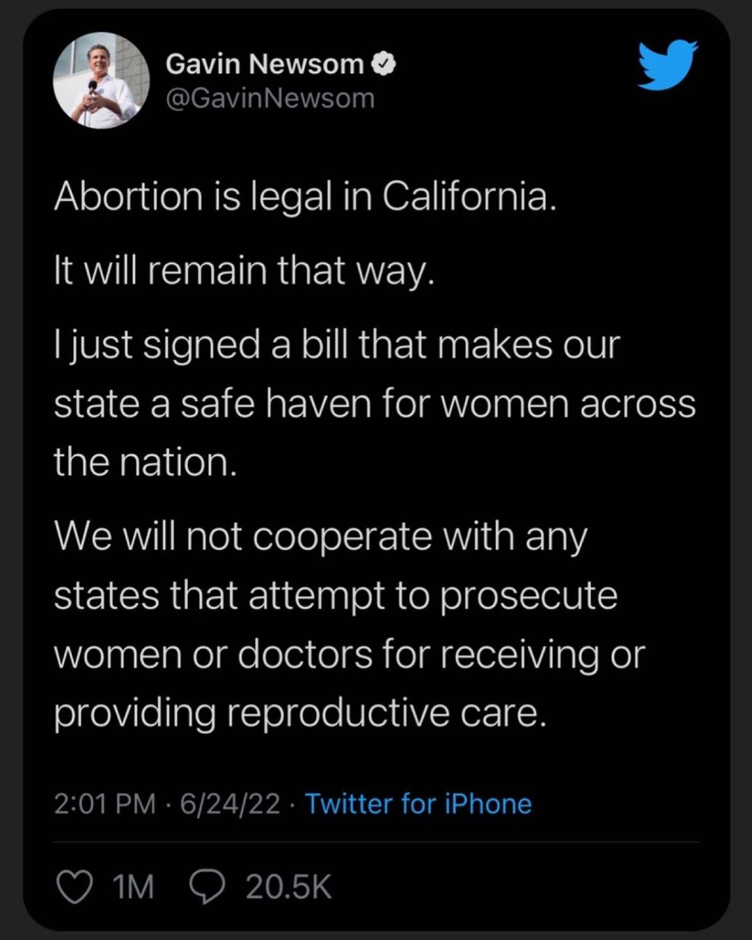Click the blue verified checkmark badge
This screenshot has width=752, height=940.
[x=384, y=64]
